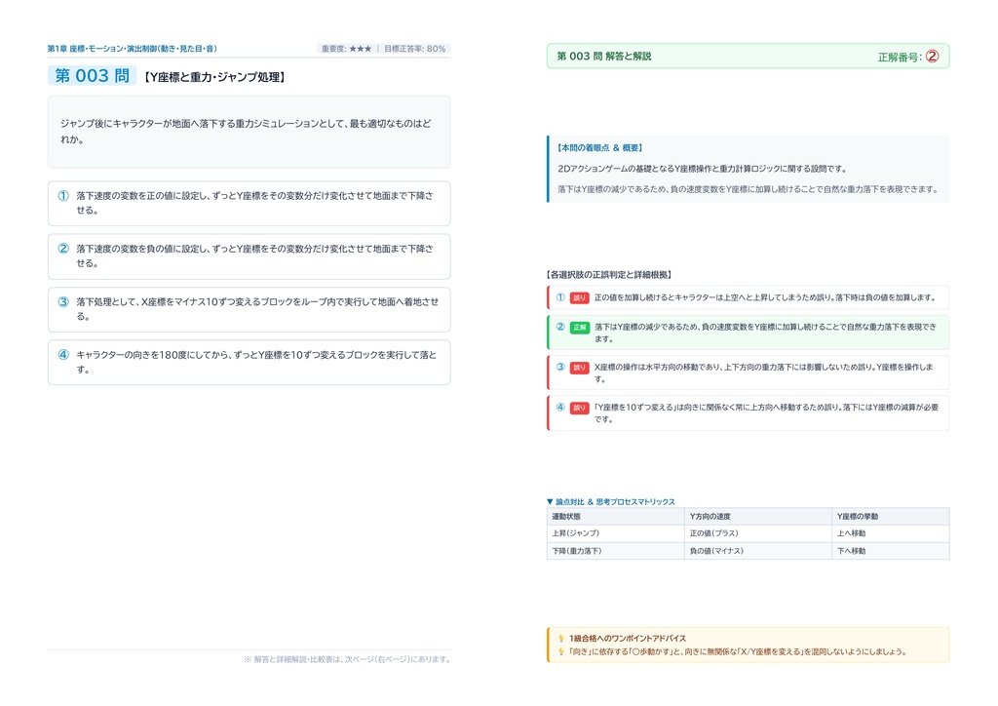Click the red 誤り badge in explanation row ③
Screen dimensions: 998x706
point(579,368)
